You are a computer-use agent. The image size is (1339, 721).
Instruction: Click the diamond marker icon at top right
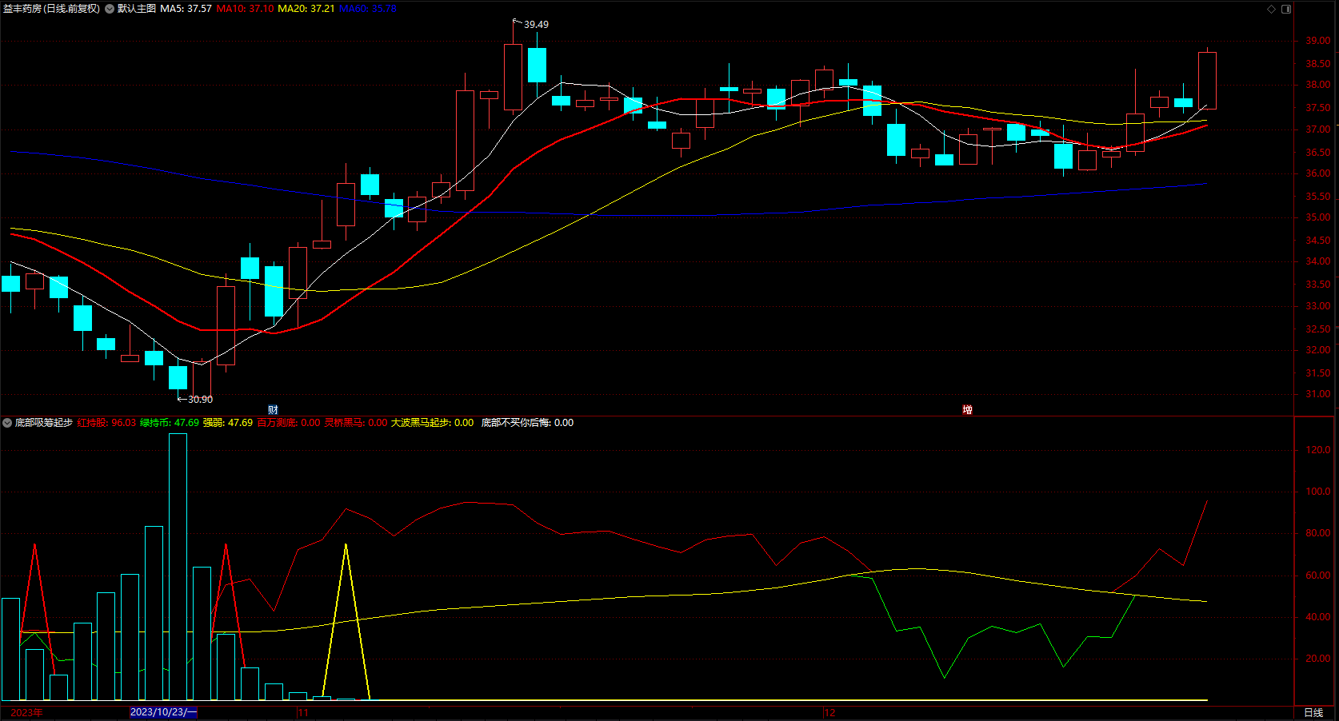tap(1271, 9)
